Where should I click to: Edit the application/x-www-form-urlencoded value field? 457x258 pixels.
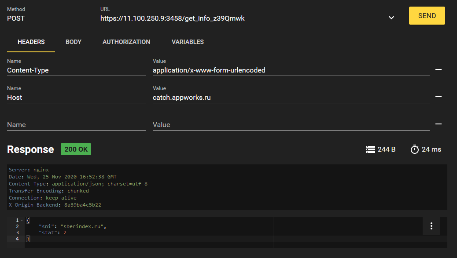tap(291, 70)
